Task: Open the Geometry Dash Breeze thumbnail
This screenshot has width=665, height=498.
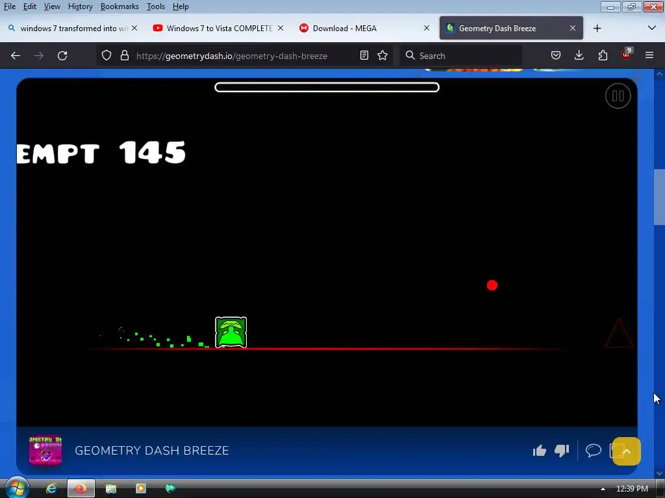Action: click(45, 451)
